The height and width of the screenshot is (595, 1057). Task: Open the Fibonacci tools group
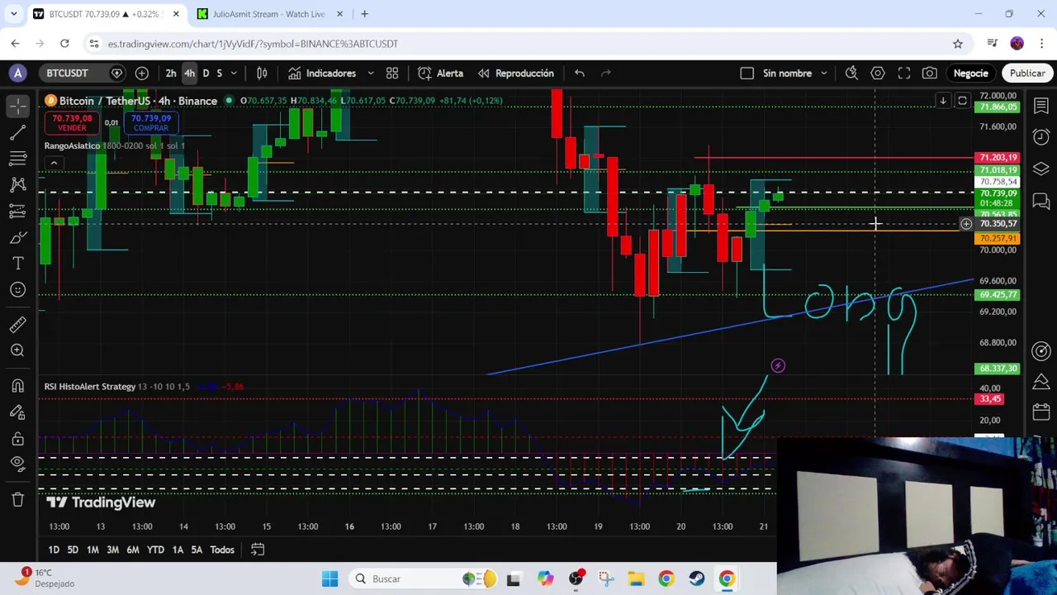[x=18, y=159]
